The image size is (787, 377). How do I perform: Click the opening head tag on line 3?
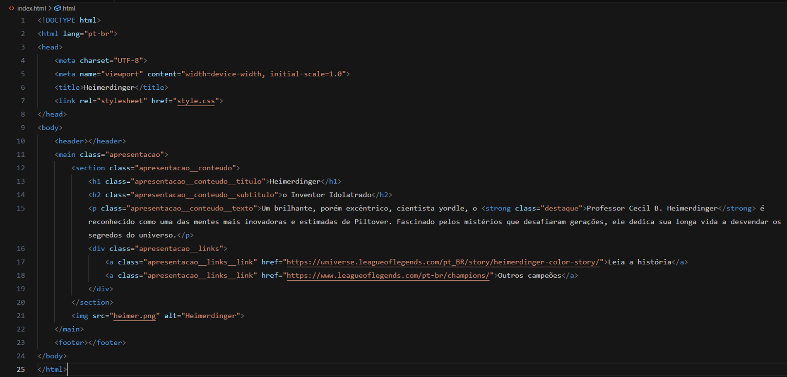[50, 47]
